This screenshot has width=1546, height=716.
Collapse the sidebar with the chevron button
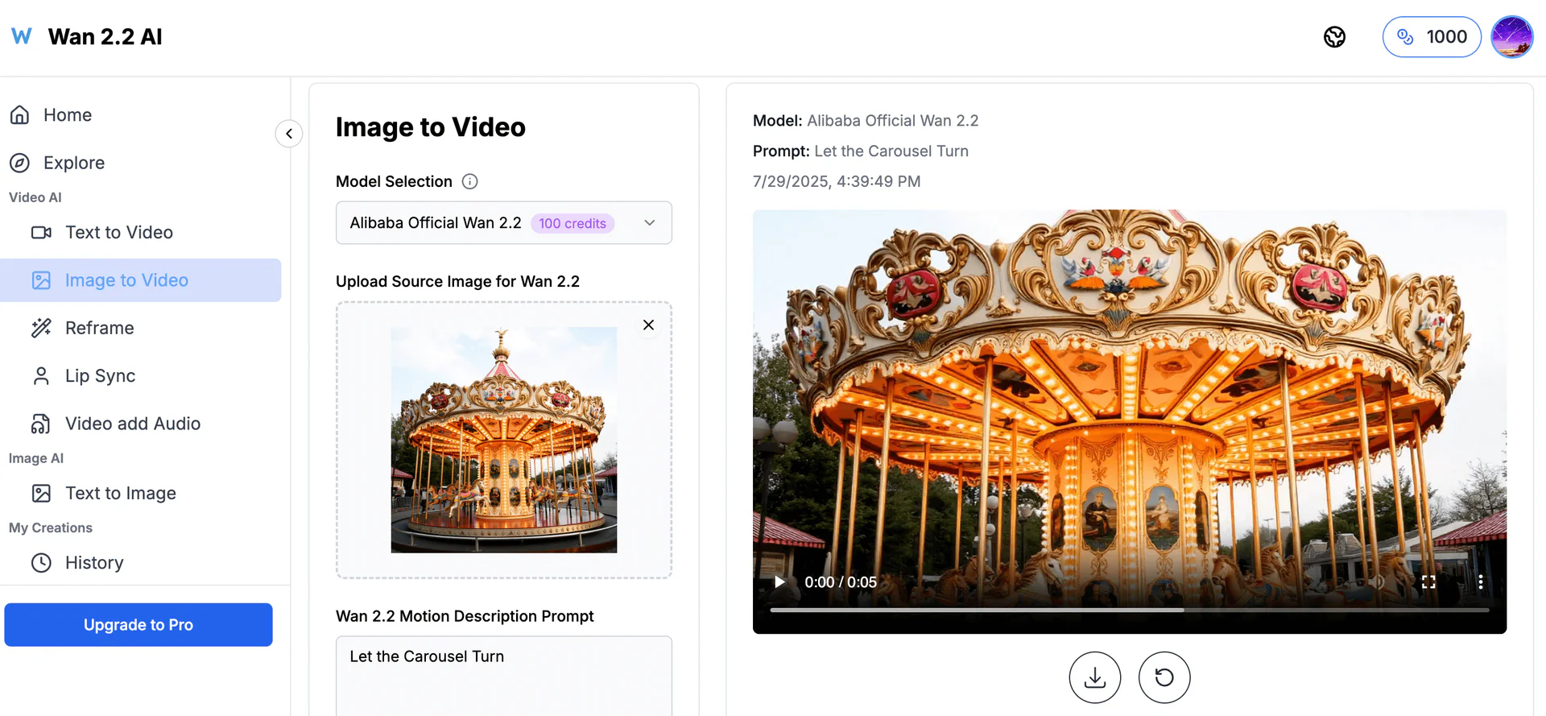pyautogui.click(x=289, y=134)
